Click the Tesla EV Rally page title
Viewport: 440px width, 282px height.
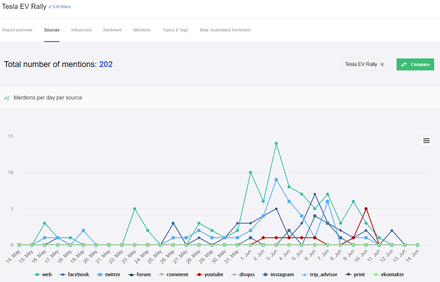coord(24,6)
